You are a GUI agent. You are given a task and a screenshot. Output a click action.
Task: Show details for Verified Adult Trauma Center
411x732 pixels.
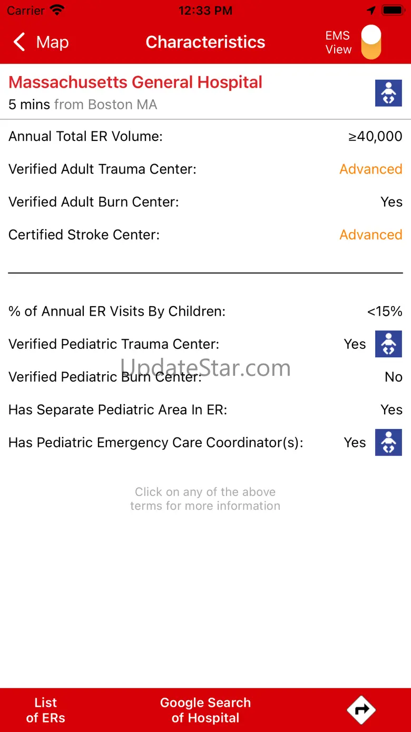click(102, 169)
